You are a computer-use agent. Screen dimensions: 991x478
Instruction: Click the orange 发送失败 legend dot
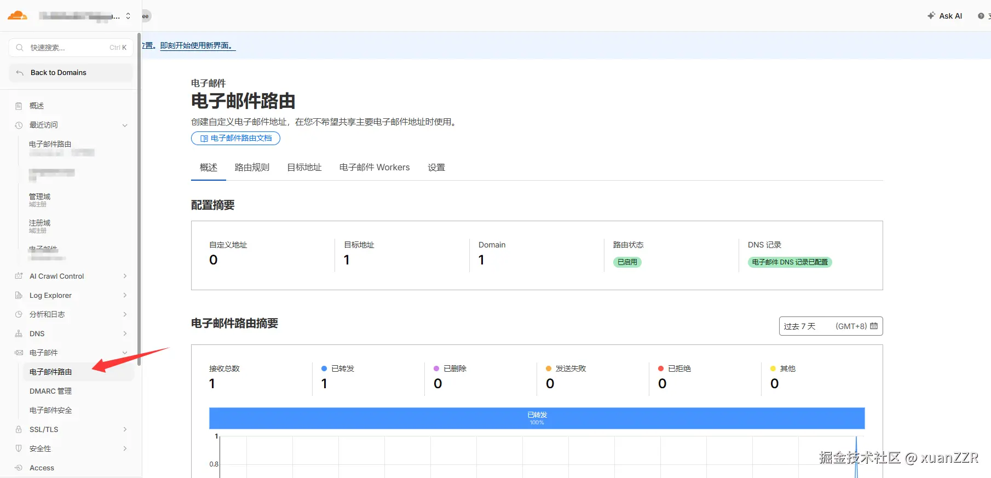(x=549, y=368)
